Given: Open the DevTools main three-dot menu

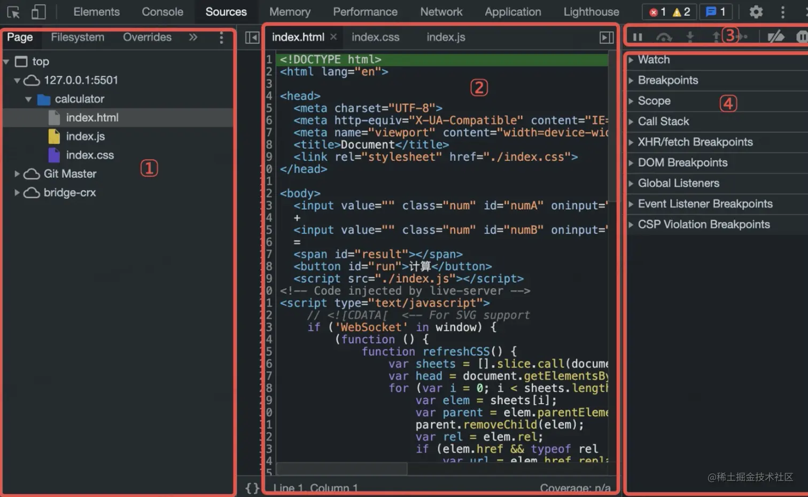Looking at the screenshot, I should (783, 12).
